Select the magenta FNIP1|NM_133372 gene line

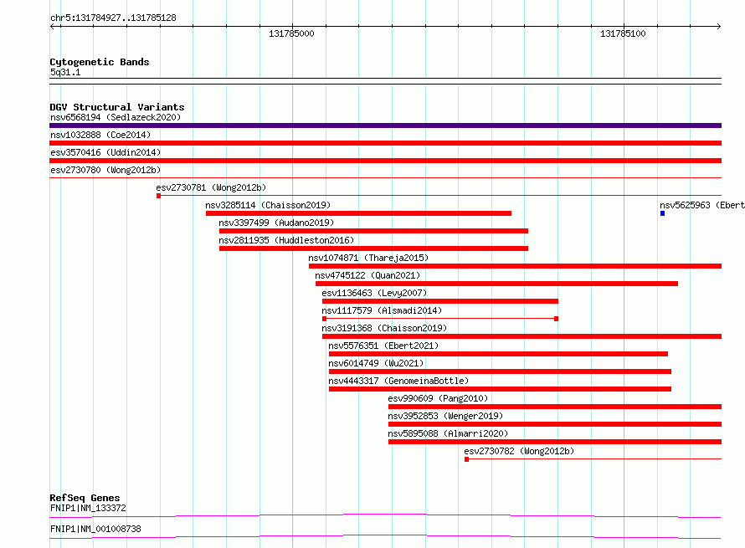pos(385,515)
